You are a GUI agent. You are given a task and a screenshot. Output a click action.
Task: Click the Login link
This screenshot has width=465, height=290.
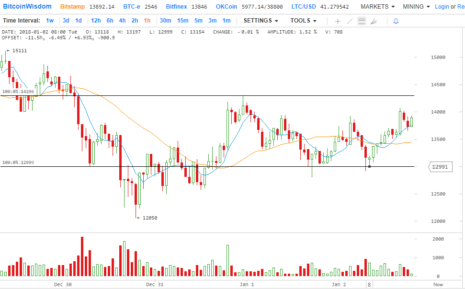[x=442, y=7]
